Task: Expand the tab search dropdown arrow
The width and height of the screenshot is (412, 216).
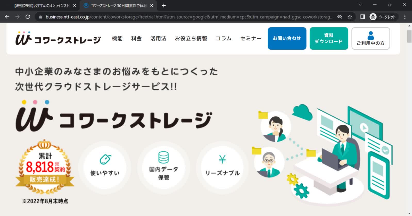Action: (360, 5)
